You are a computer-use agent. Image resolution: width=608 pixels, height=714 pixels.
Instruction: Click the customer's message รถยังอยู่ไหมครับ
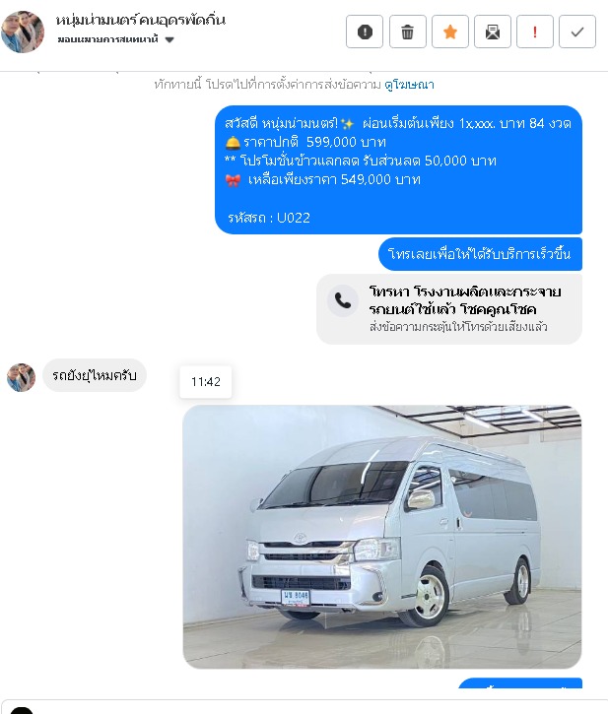coord(95,375)
